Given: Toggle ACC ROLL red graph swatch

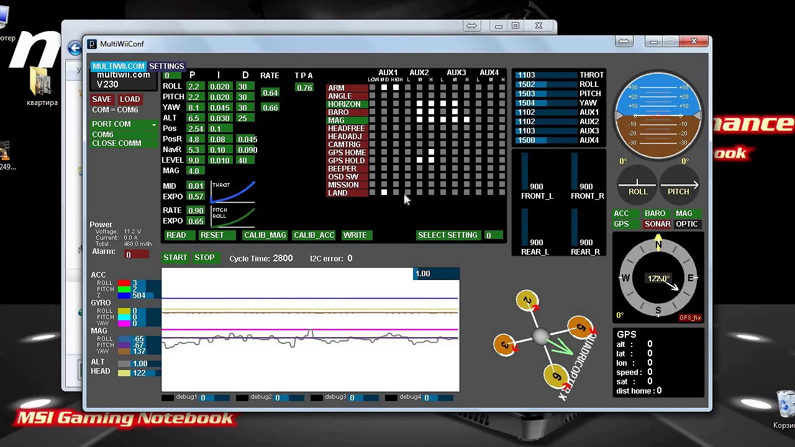Looking at the screenshot, I should pos(124,283).
